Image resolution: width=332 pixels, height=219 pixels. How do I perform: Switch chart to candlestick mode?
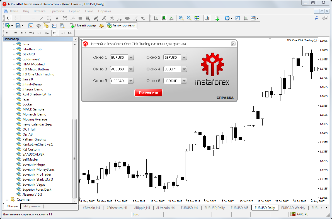(x=163, y=18)
